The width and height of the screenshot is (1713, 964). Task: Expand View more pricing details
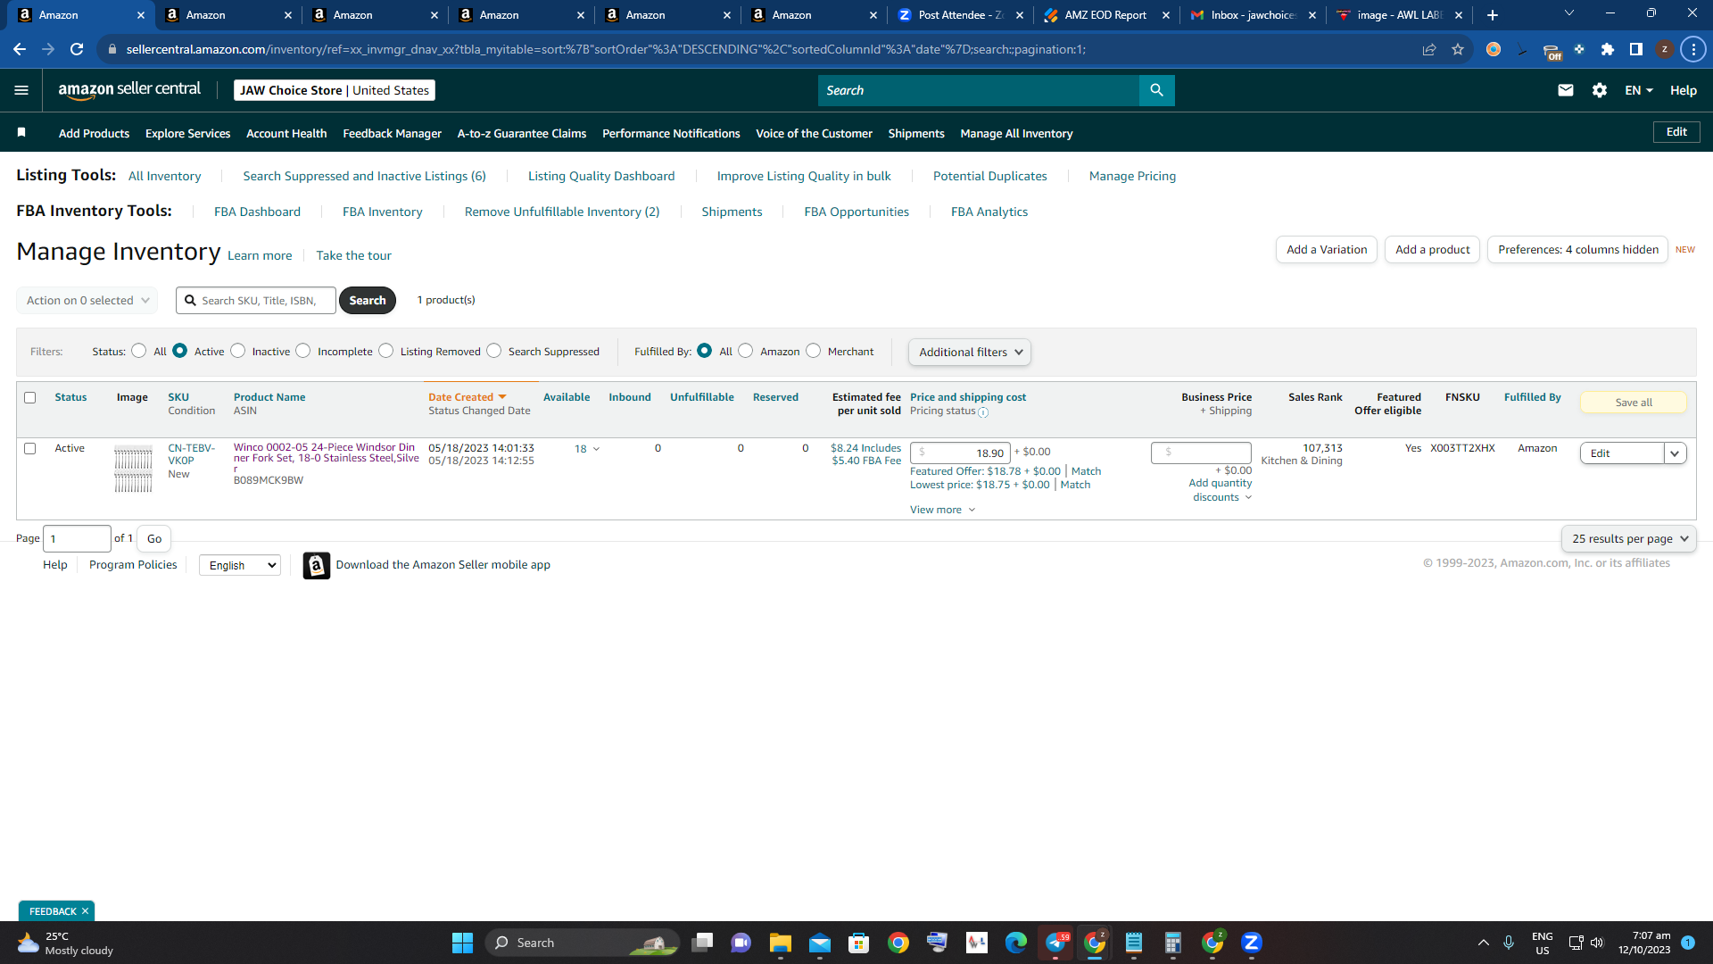coord(942,510)
